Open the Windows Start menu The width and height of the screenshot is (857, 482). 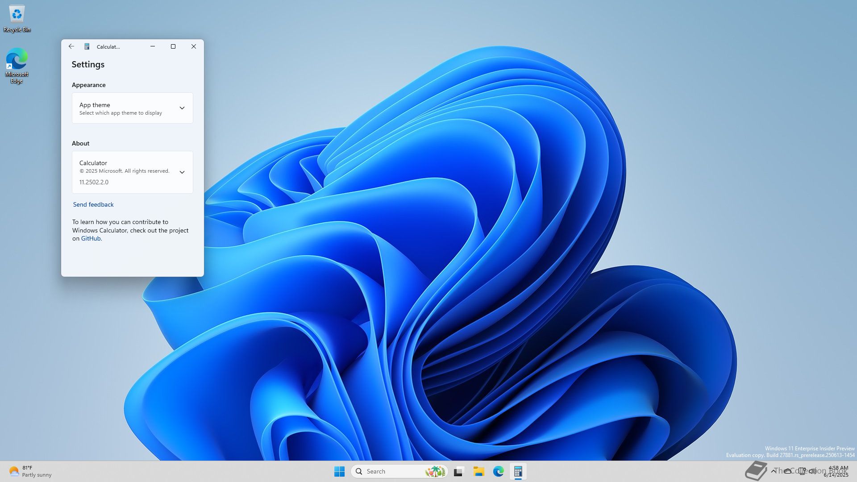click(339, 471)
